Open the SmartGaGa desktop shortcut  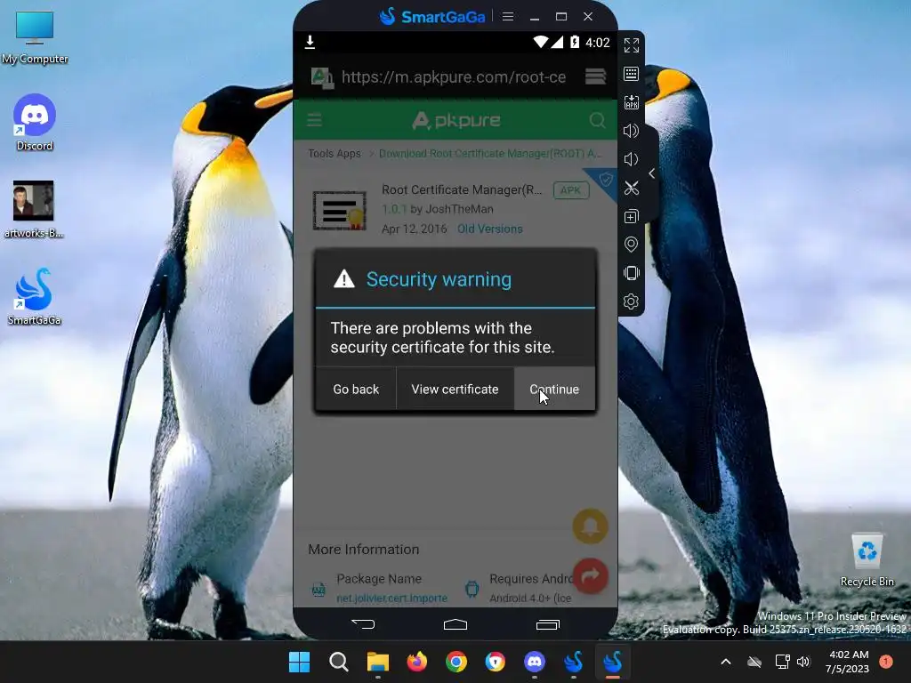coord(35,296)
